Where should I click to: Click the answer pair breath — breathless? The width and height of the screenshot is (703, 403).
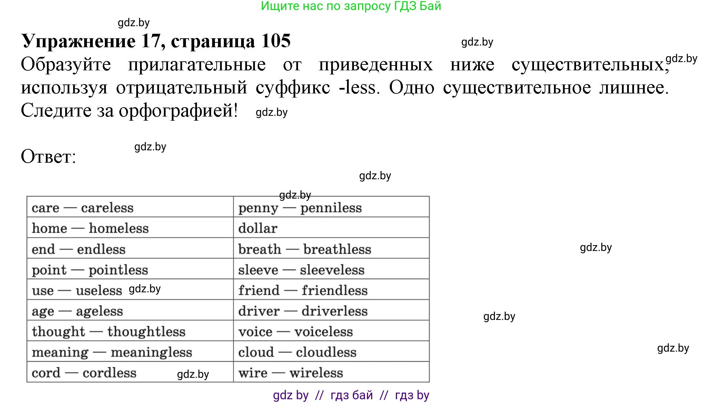(305, 249)
